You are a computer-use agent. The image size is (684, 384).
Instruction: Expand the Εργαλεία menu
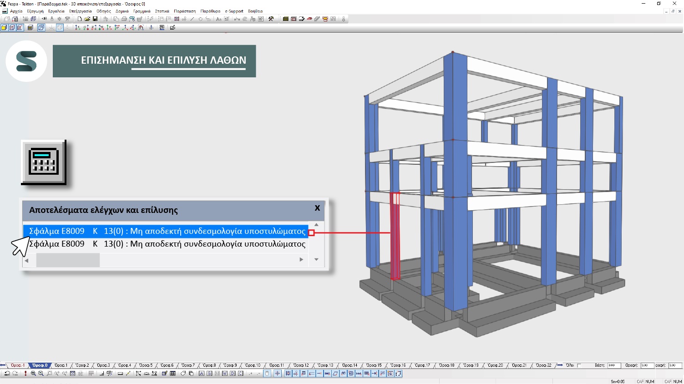click(x=56, y=11)
